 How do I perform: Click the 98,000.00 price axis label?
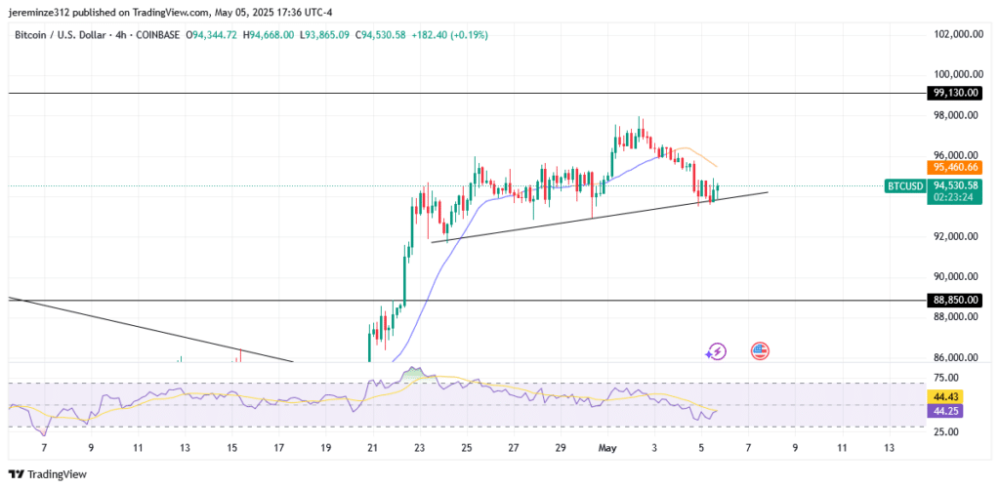coord(958,115)
